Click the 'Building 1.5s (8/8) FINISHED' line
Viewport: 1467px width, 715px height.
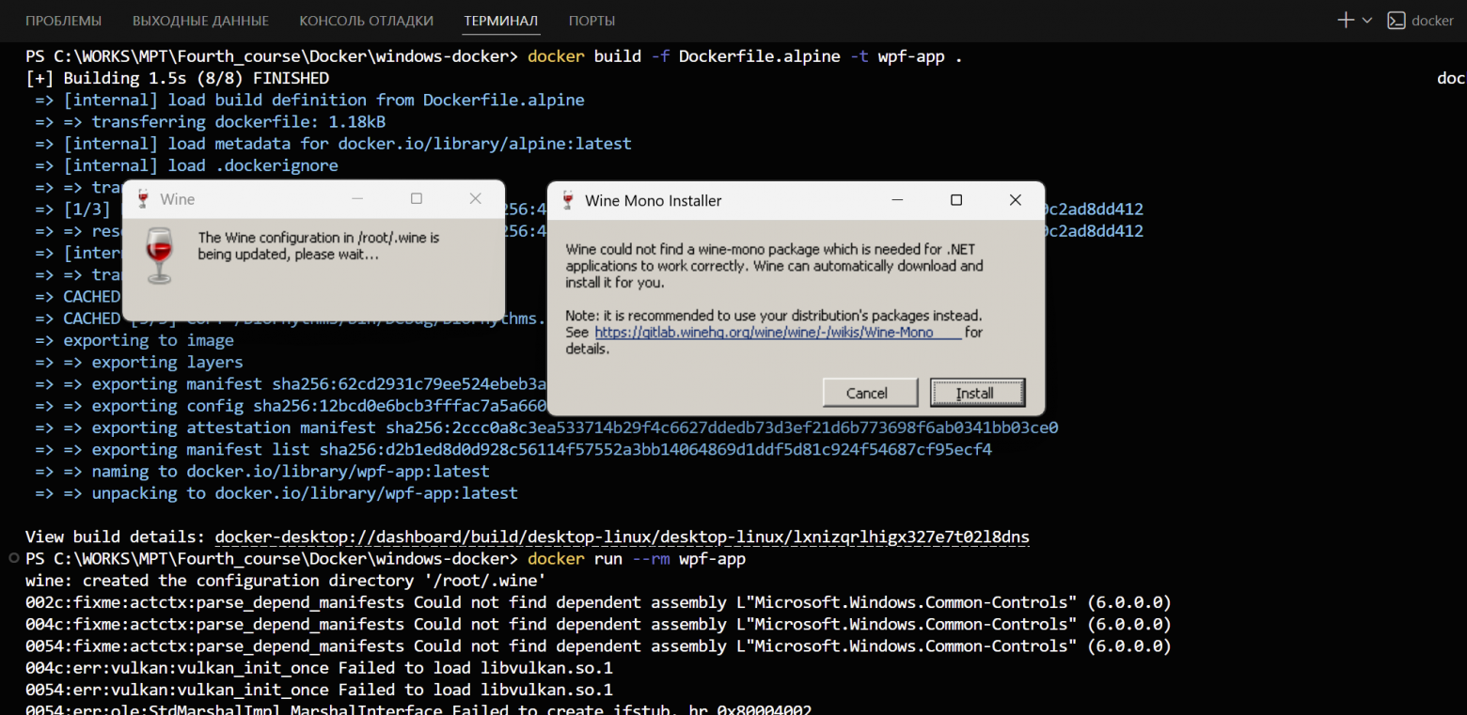[x=178, y=78]
